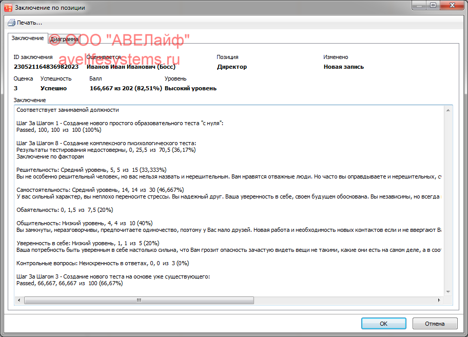The width and height of the screenshot is (468, 337).
Task: Minimize the Заключение по позиции window
Action: click(418, 5)
